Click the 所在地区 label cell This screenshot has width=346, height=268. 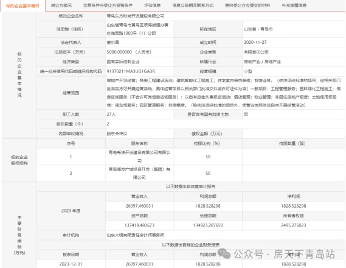click(x=208, y=29)
